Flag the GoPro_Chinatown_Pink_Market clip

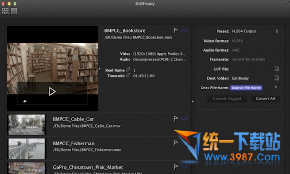(x=176, y=167)
